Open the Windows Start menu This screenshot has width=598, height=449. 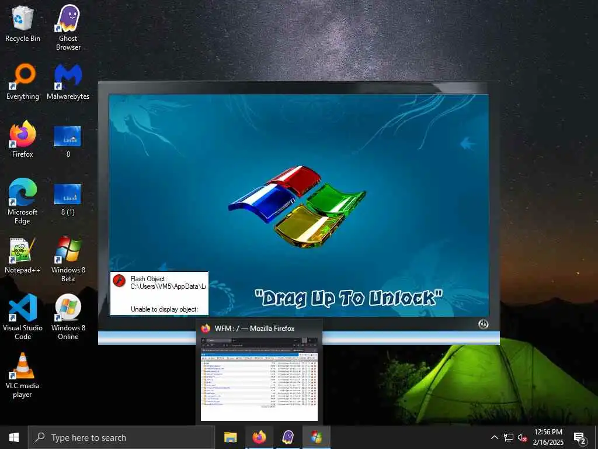click(14, 437)
